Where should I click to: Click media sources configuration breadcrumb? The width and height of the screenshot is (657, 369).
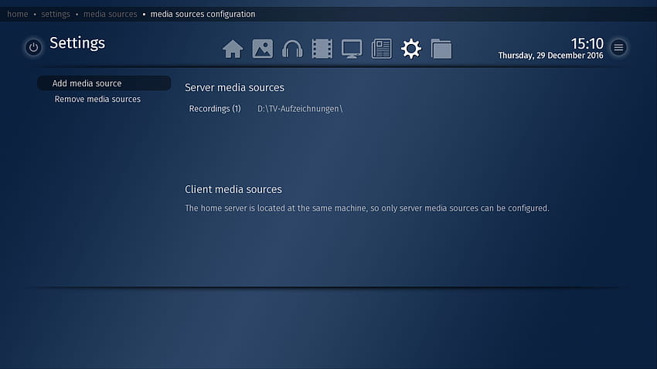203,14
